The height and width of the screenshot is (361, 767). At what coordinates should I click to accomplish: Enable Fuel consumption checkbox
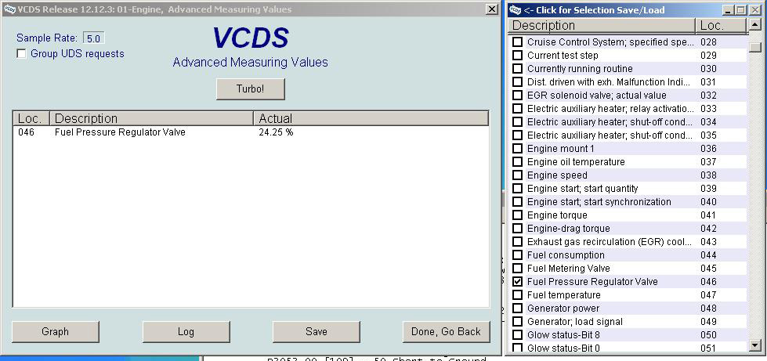point(517,255)
